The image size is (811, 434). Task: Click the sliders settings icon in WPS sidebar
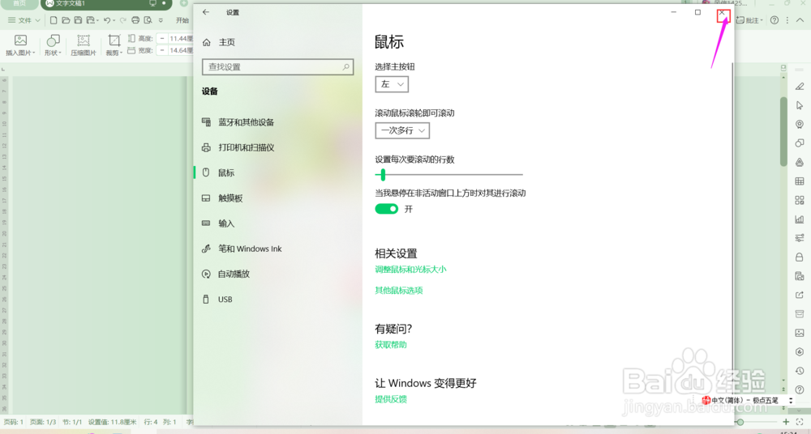[x=800, y=238]
